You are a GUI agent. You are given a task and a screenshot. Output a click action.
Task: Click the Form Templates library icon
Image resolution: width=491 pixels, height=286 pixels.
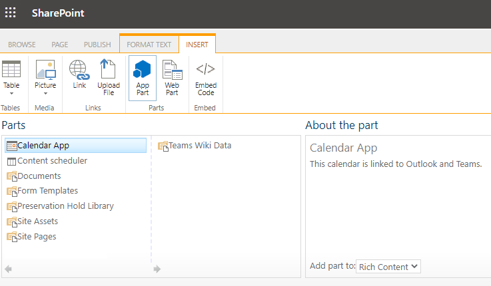point(12,192)
